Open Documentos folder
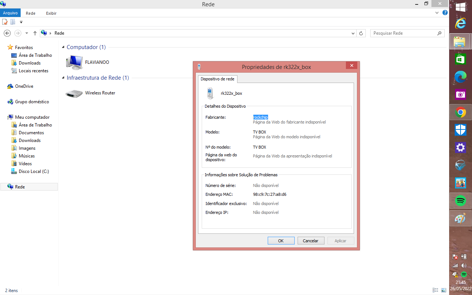This screenshot has width=472, height=295. [31, 133]
